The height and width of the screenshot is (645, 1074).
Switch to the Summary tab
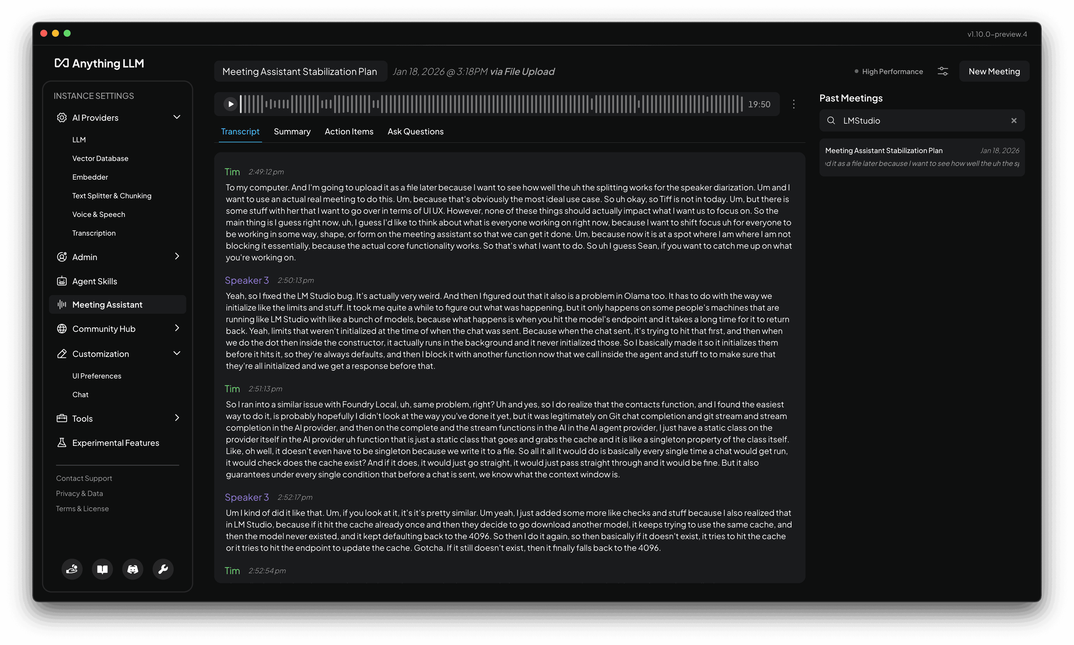coord(292,131)
